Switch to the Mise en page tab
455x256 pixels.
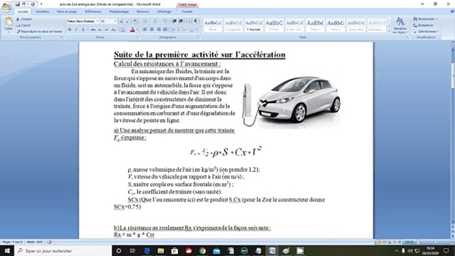[67, 11]
